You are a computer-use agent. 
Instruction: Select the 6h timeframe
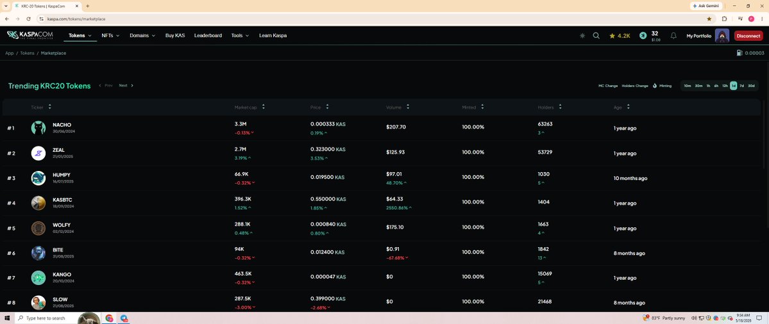(716, 86)
